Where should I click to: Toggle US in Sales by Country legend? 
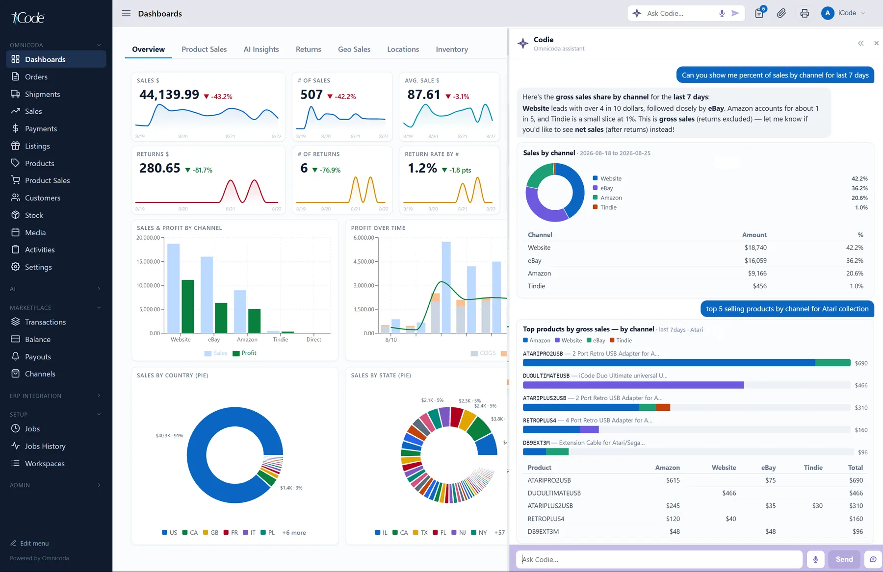[170, 533]
